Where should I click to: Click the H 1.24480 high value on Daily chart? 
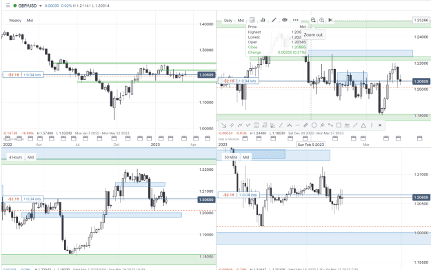258,133
